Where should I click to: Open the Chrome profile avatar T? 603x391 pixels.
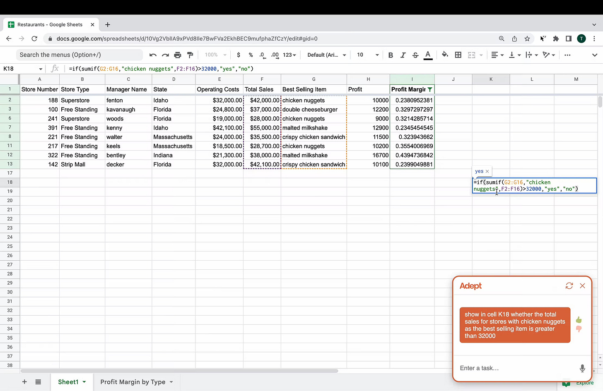pos(581,38)
